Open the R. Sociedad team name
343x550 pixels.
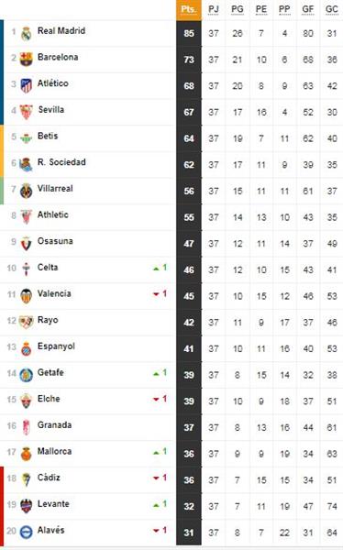point(61,161)
